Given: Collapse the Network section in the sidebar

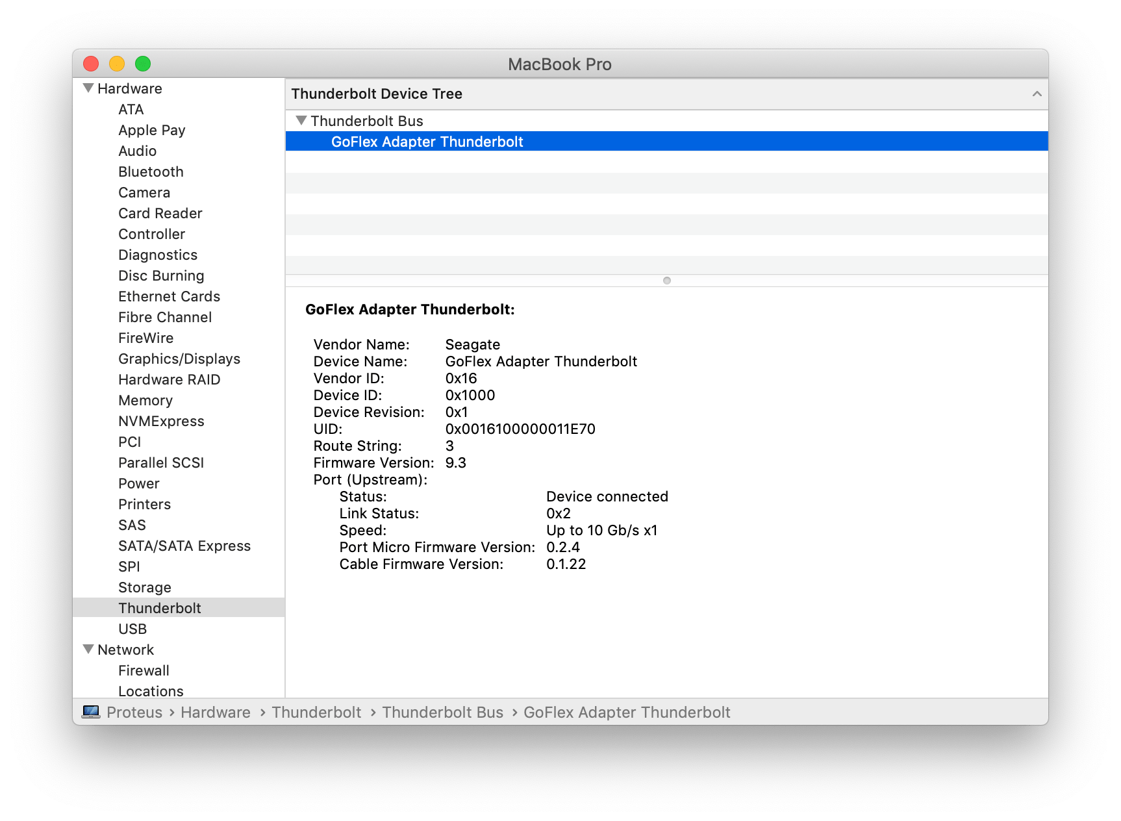Looking at the screenshot, I should click(88, 650).
